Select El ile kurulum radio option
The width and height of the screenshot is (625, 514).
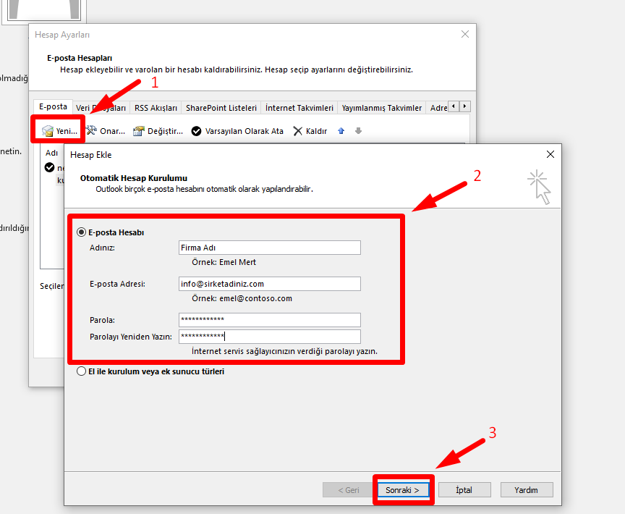pos(81,371)
